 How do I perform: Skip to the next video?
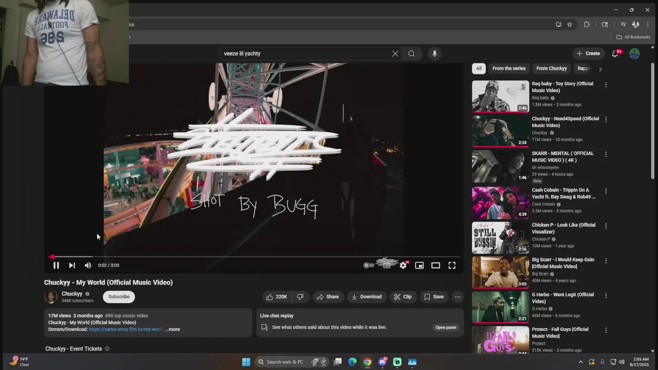[x=72, y=265]
